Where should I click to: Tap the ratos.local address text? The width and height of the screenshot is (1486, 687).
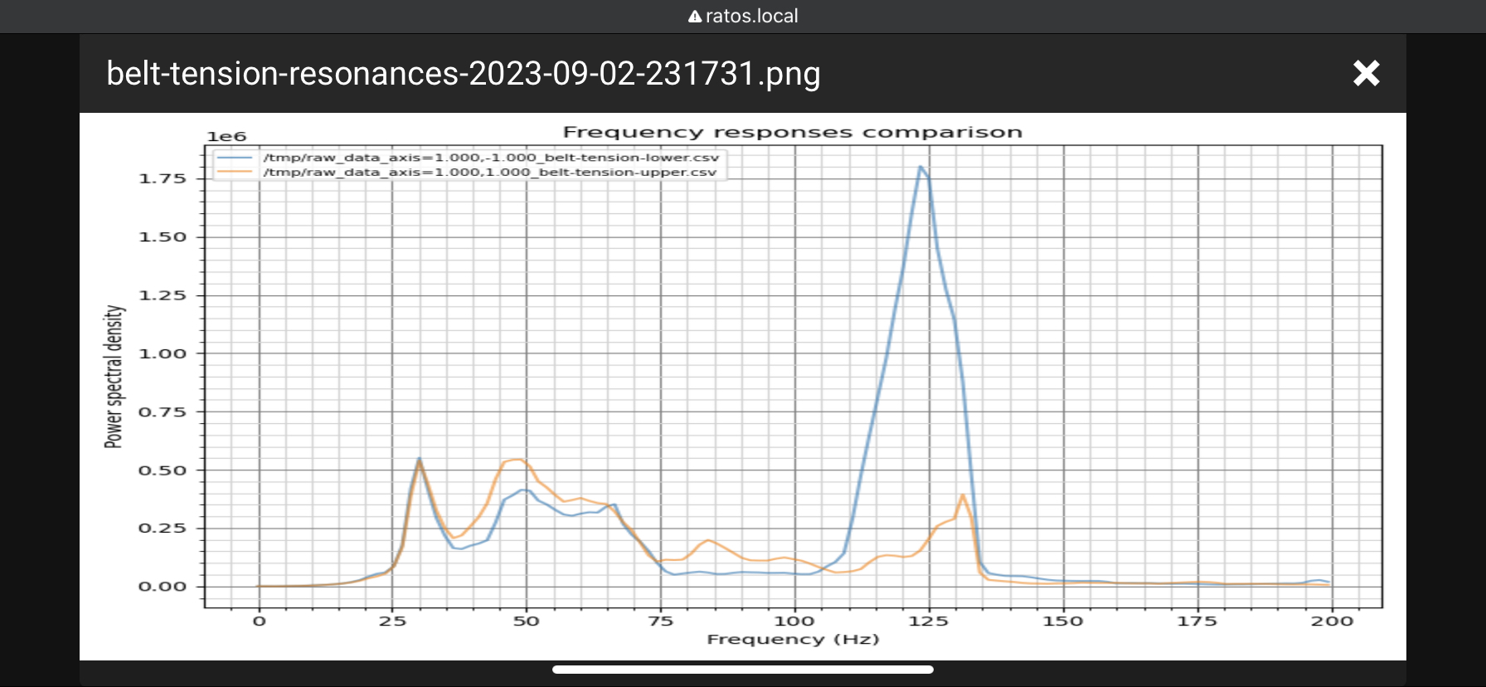[751, 17]
